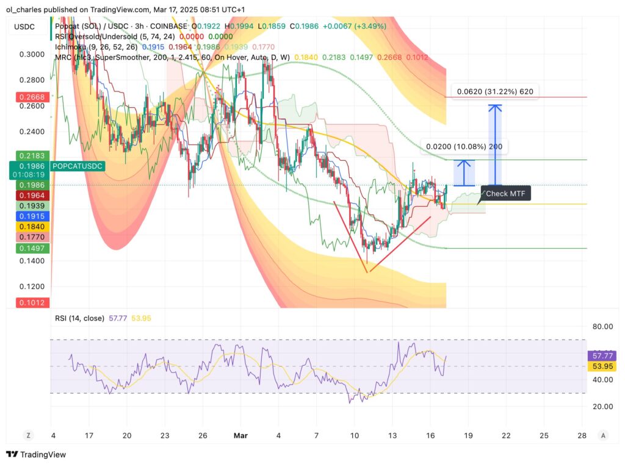Click the 26 date on time axis
625x465 pixels.
pos(203,436)
